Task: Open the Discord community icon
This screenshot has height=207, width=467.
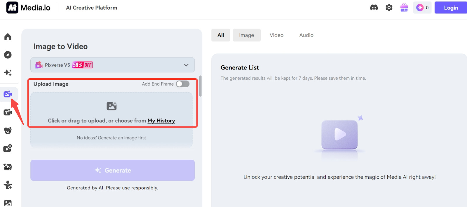Action: click(x=374, y=8)
